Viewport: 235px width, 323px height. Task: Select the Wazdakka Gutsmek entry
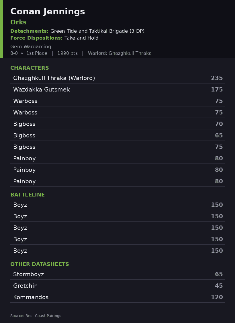tap(117, 89)
